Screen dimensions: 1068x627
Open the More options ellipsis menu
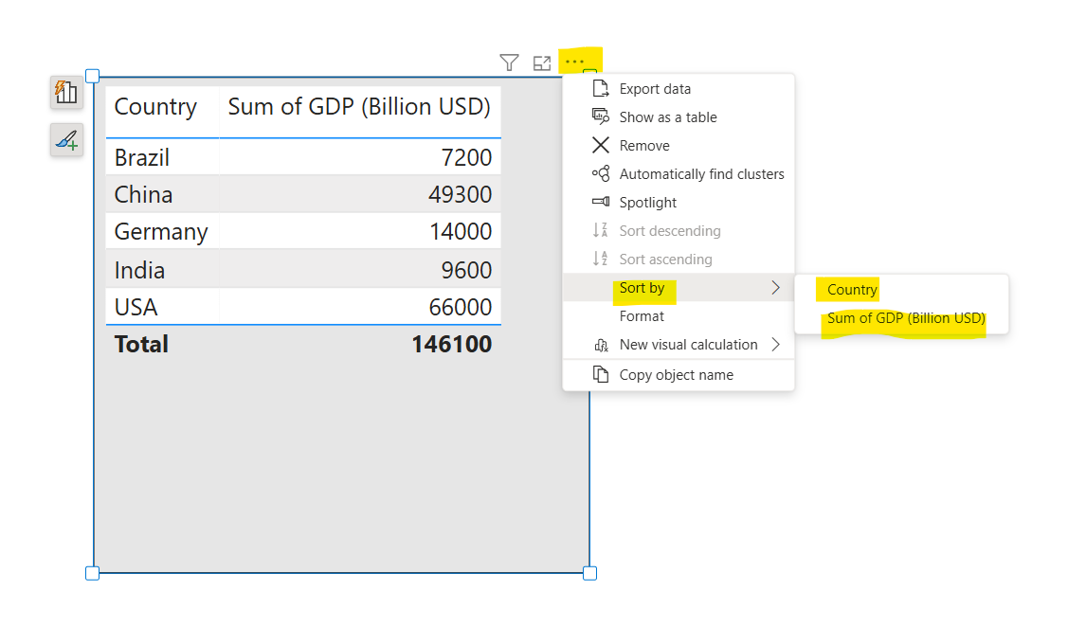[575, 62]
